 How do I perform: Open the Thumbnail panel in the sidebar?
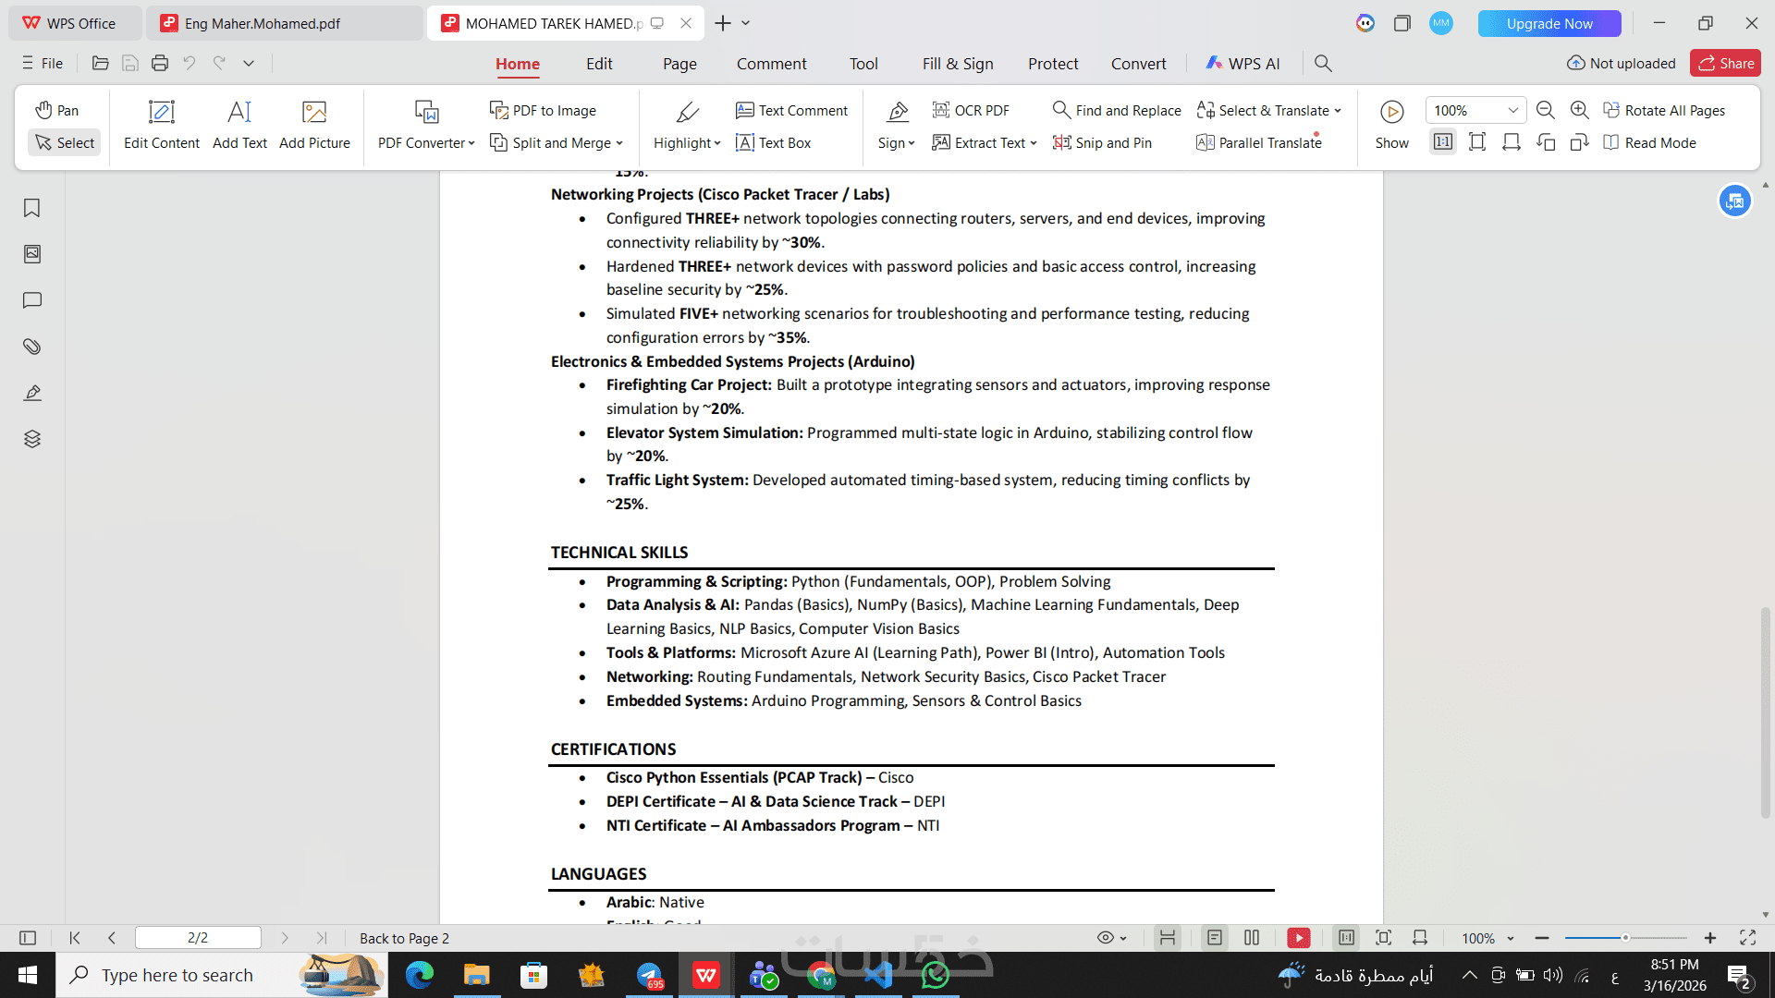click(32, 254)
